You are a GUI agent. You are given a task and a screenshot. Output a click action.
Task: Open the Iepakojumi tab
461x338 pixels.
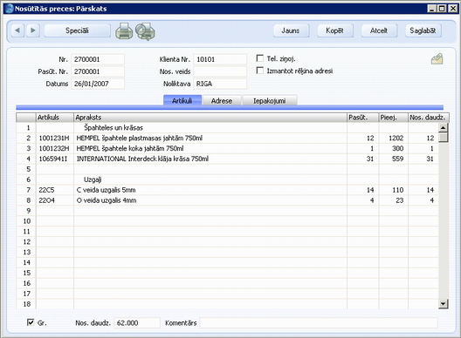(x=270, y=101)
